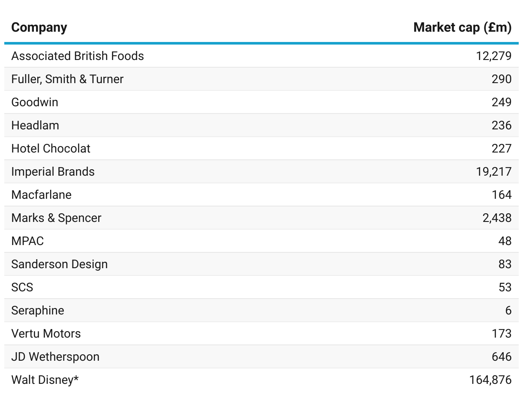This screenshot has height=395, width=523.
Task: Click the Headlam company name
Action: 35,125
